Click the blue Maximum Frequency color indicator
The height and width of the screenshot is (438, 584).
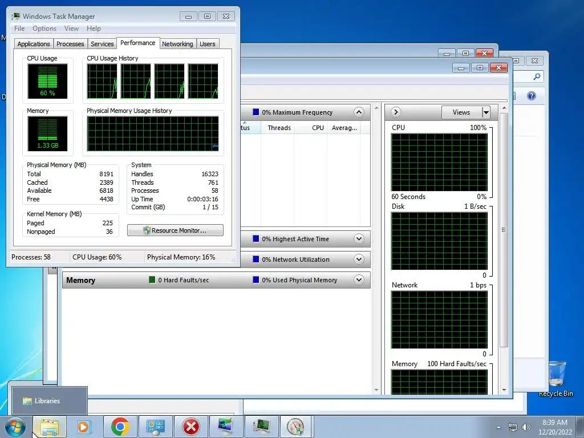pos(256,112)
